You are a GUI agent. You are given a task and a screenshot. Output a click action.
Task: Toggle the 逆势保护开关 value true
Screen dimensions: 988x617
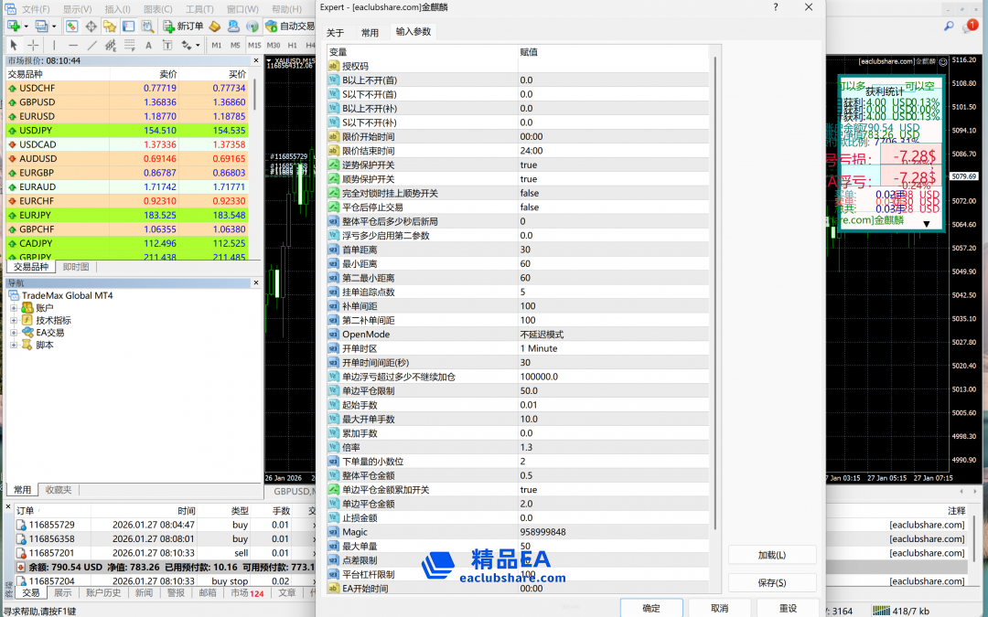[x=529, y=165]
